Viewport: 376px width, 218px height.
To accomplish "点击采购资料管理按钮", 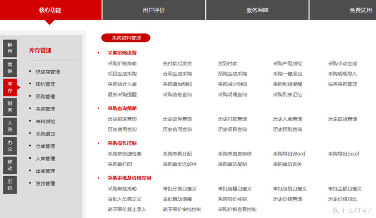I will [x=125, y=38].
